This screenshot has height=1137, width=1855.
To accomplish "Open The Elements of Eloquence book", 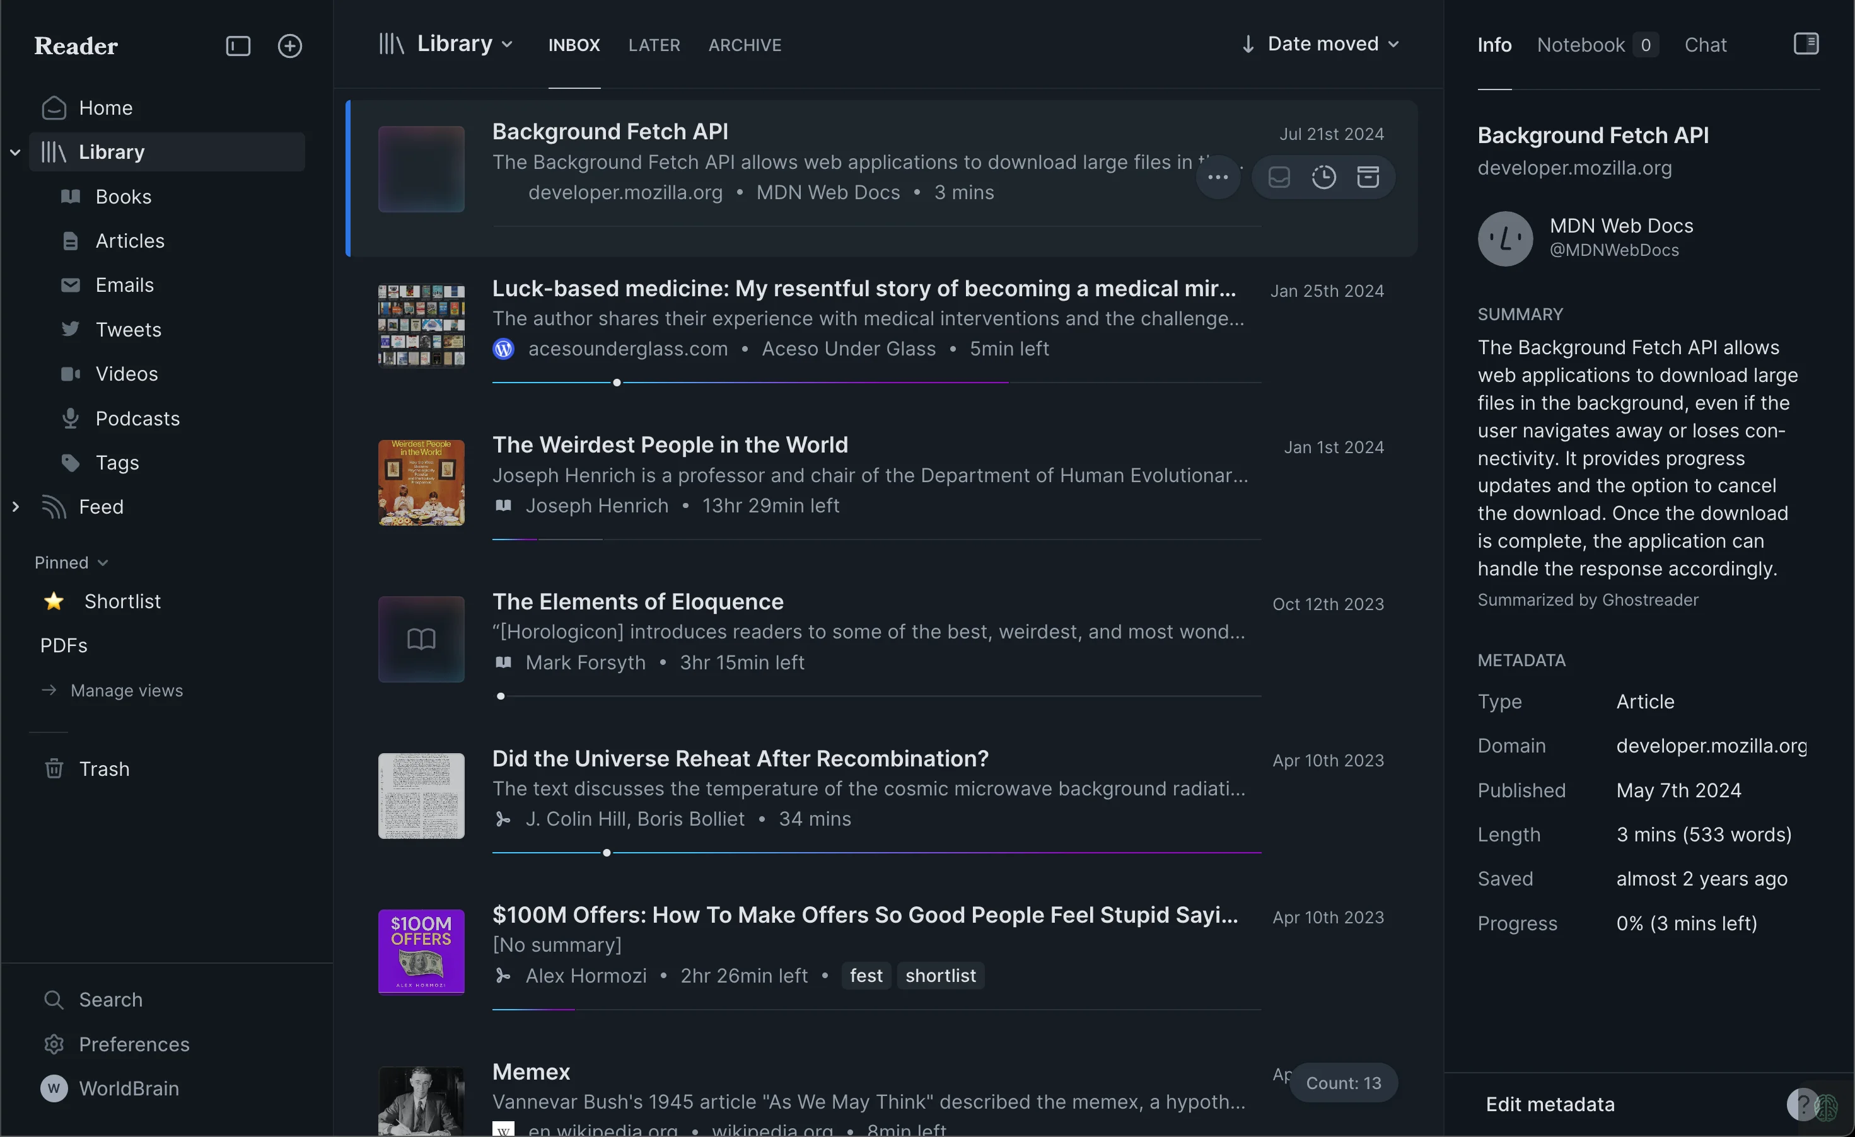I will tap(637, 602).
